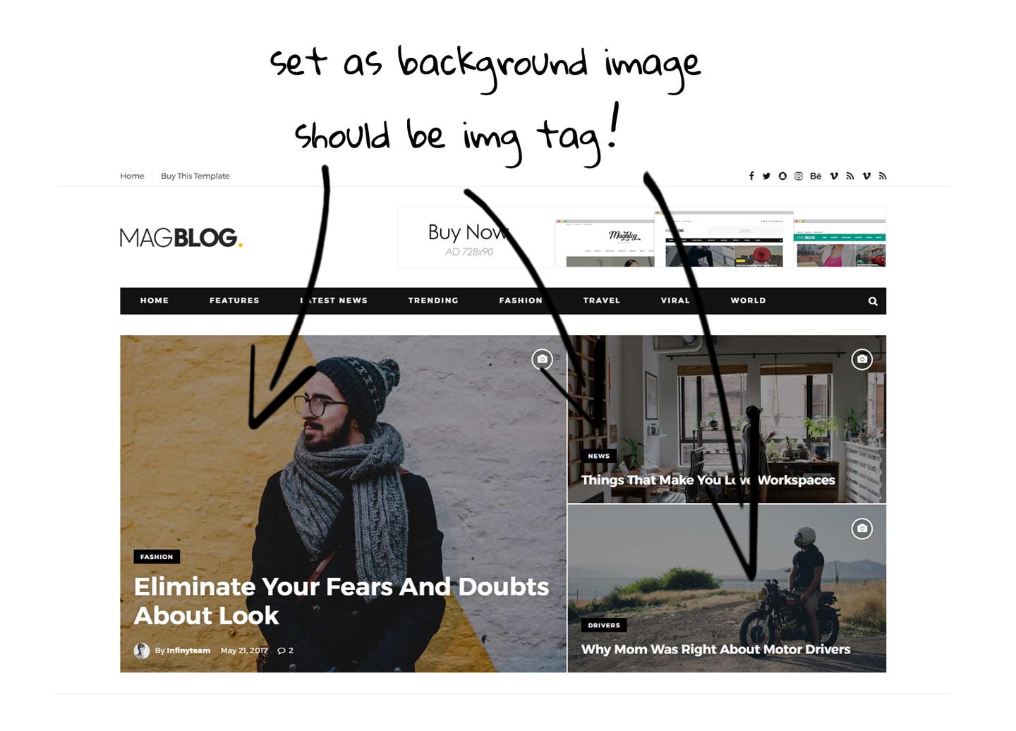
Task: Open the Instagram icon in top bar
Action: point(799,176)
